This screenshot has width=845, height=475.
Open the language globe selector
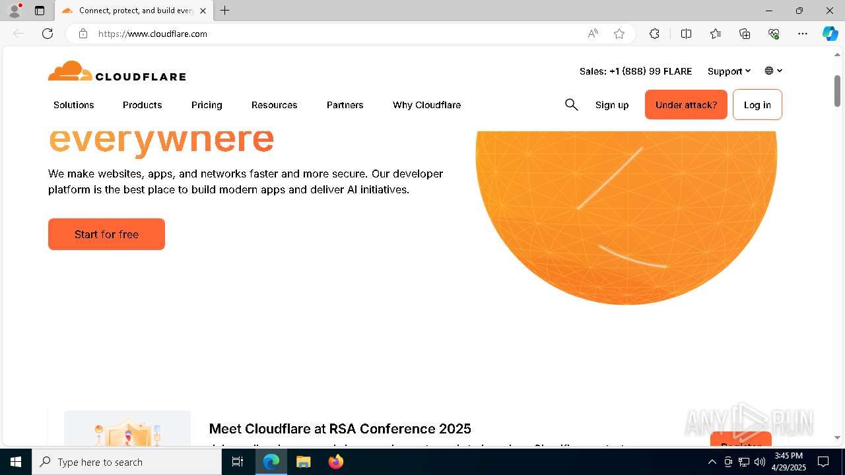point(773,71)
